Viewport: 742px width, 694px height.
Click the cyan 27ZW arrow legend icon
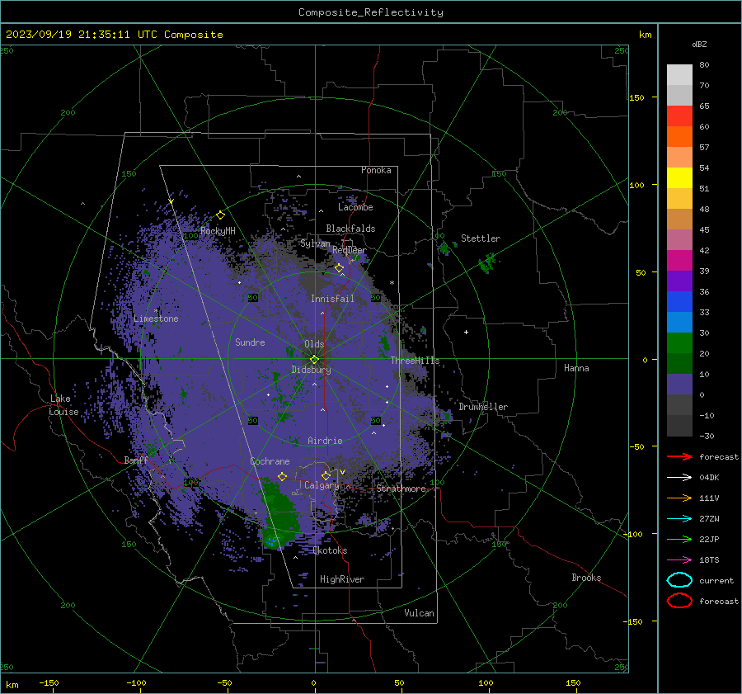[679, 519]
